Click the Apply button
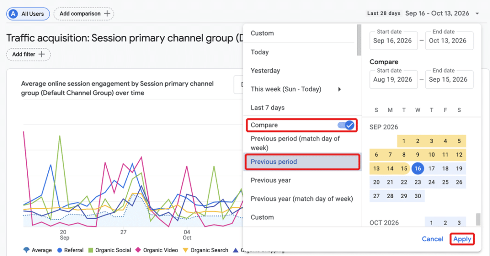 point(462,239)
